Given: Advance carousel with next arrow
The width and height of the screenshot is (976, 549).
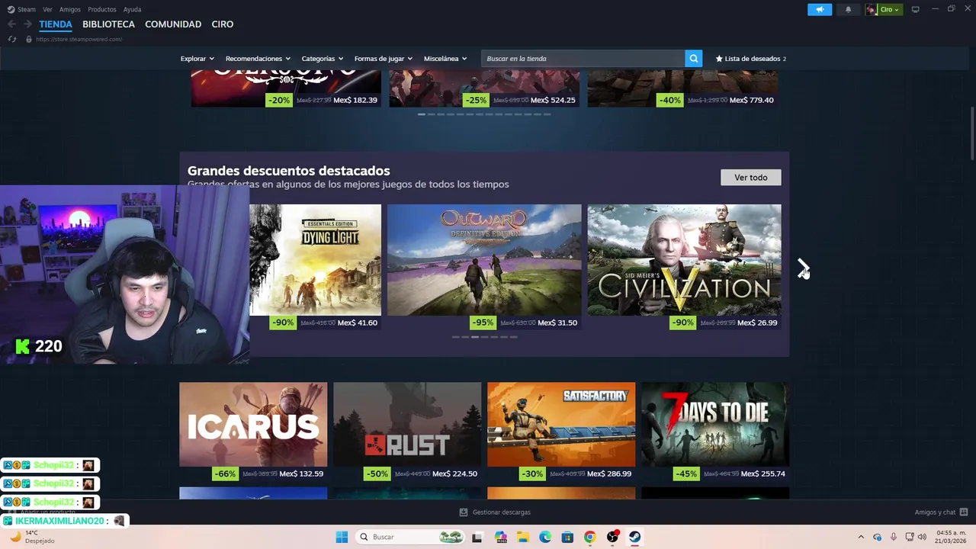Looking at the screenshot, I should [803, 268].
